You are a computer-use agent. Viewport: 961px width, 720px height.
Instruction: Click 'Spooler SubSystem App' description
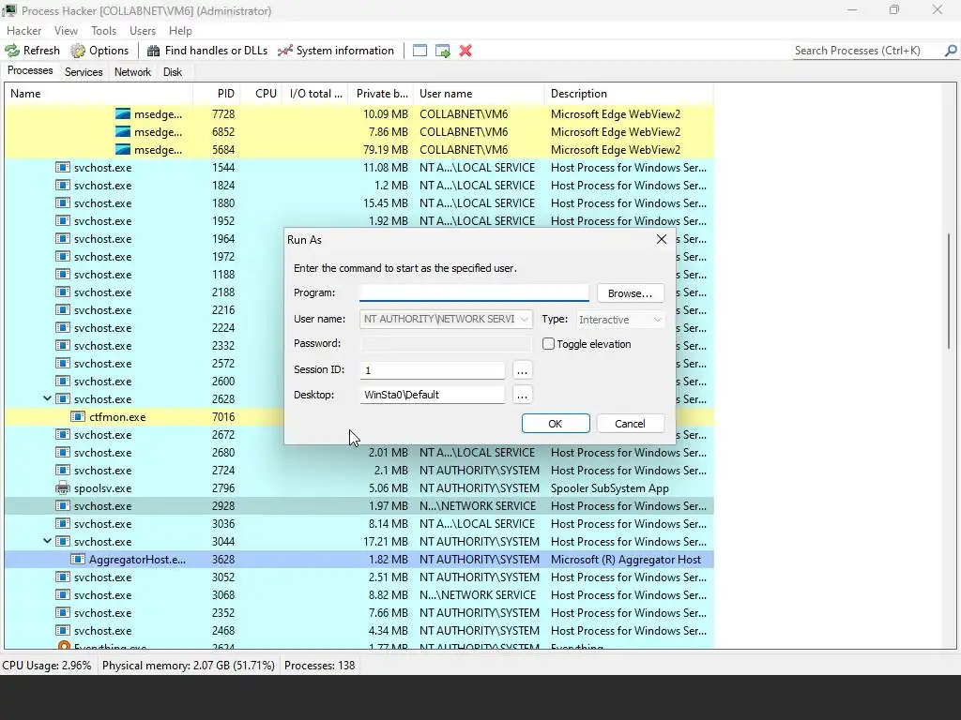tap(610, 487)
